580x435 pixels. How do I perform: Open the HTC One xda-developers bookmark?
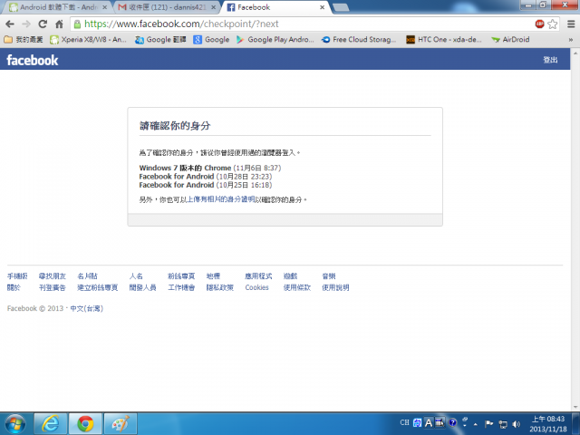point(444,40)
